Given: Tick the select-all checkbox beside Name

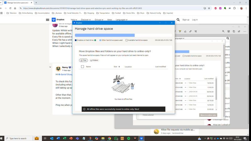Looking at the screenshot, I should point(83,66).
